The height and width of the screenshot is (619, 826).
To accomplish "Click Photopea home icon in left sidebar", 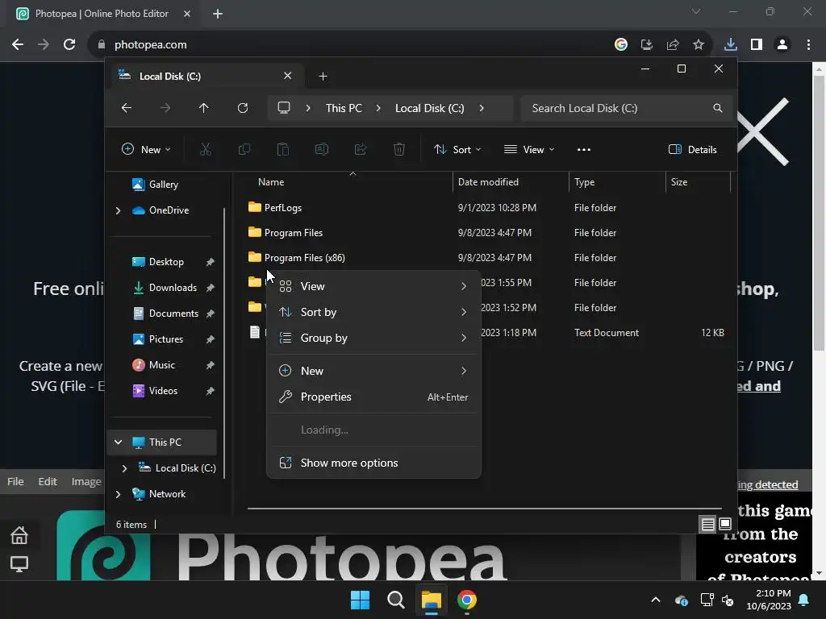I will [19, 535].
